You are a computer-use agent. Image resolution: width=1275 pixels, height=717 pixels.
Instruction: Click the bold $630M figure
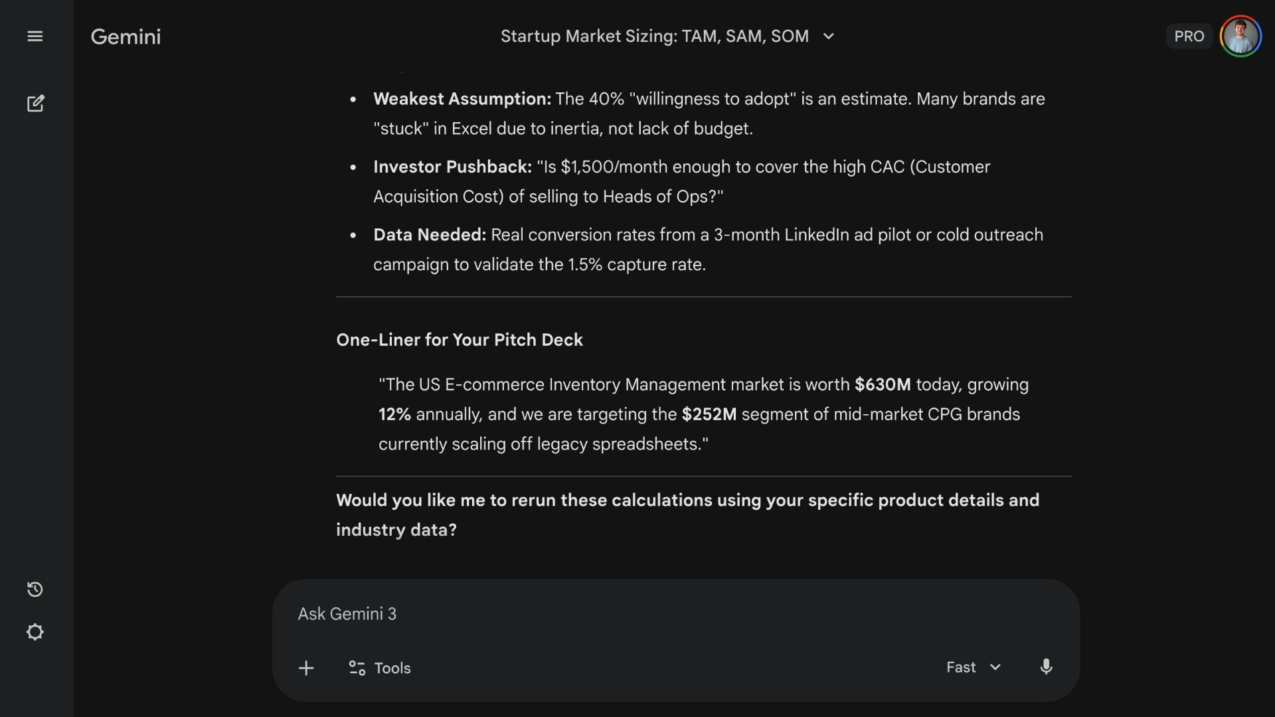tap(883, 385)
